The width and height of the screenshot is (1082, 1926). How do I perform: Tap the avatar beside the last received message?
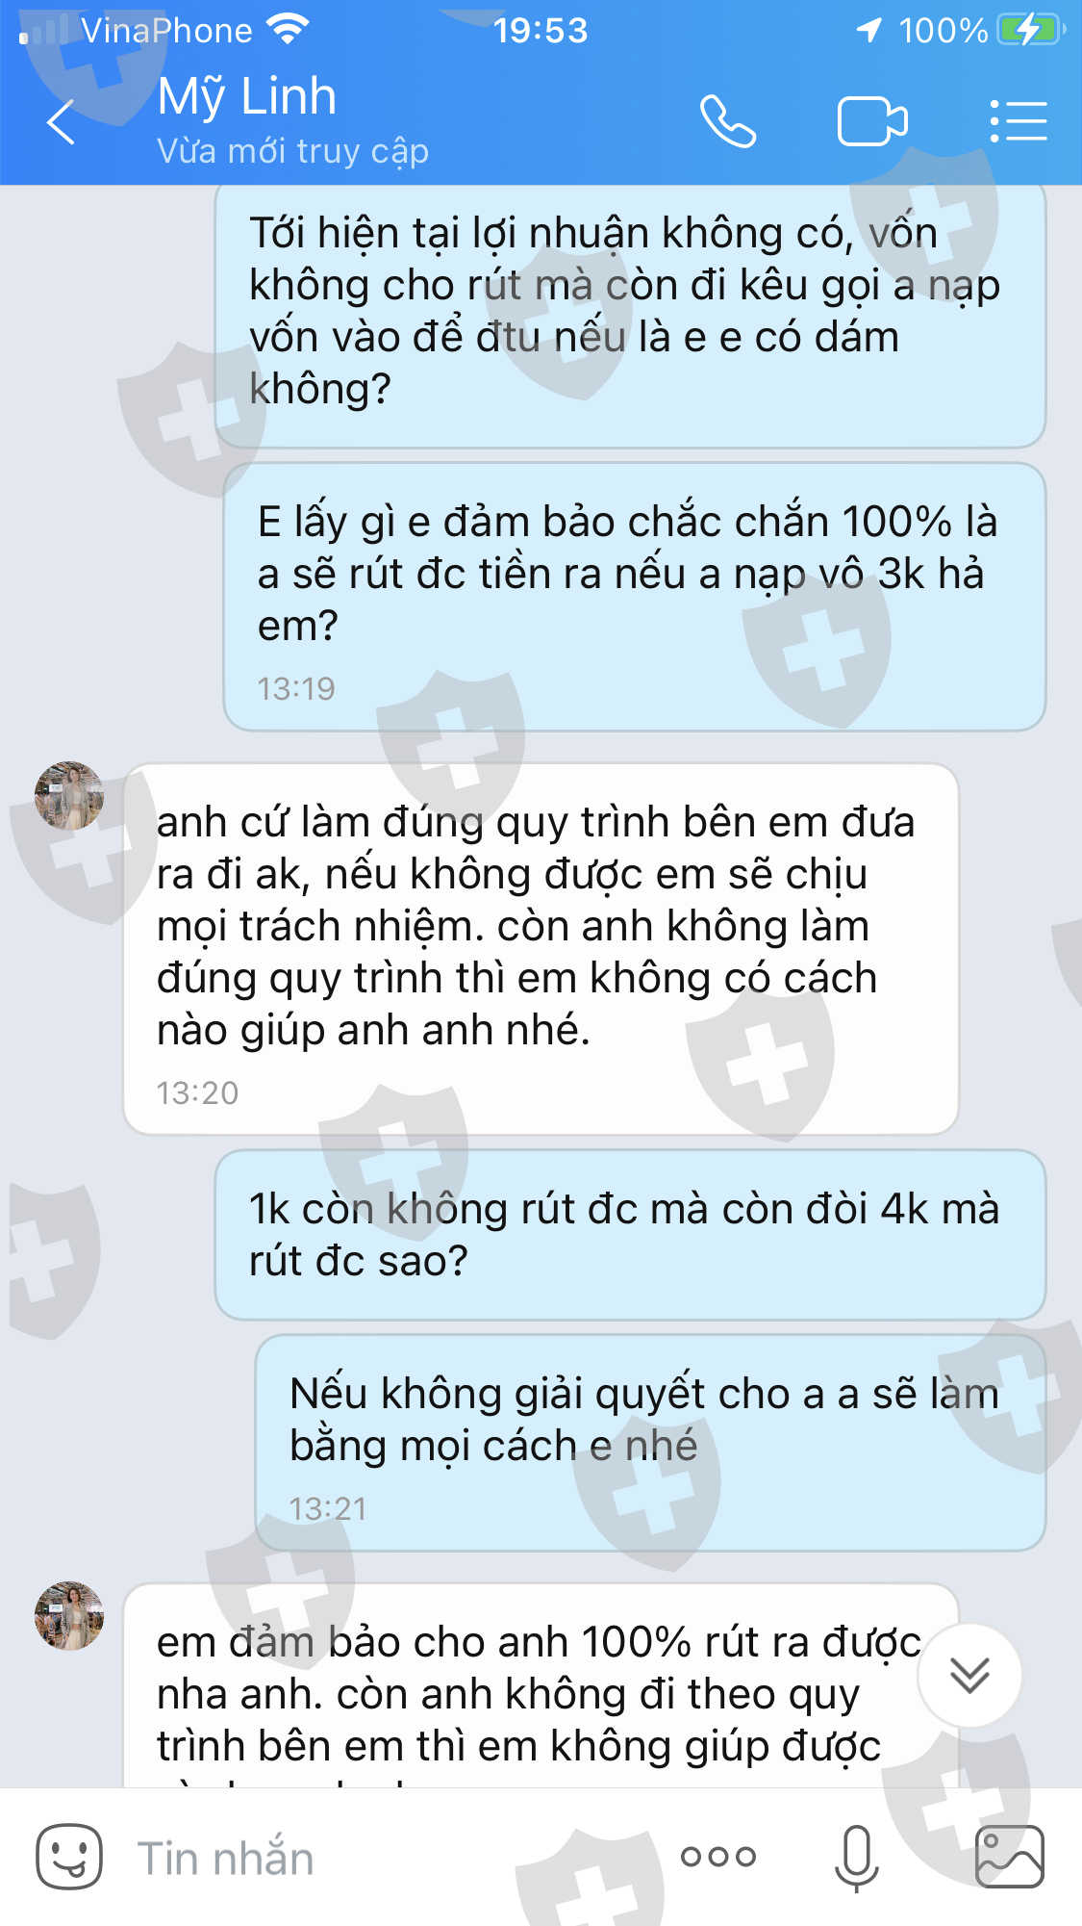tap(69, 1616)
